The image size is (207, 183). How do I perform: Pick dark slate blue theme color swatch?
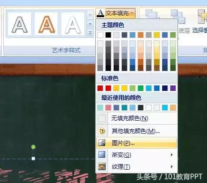tap(124, 35)
